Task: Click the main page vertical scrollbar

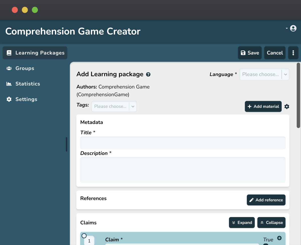Action: (298, 95)
